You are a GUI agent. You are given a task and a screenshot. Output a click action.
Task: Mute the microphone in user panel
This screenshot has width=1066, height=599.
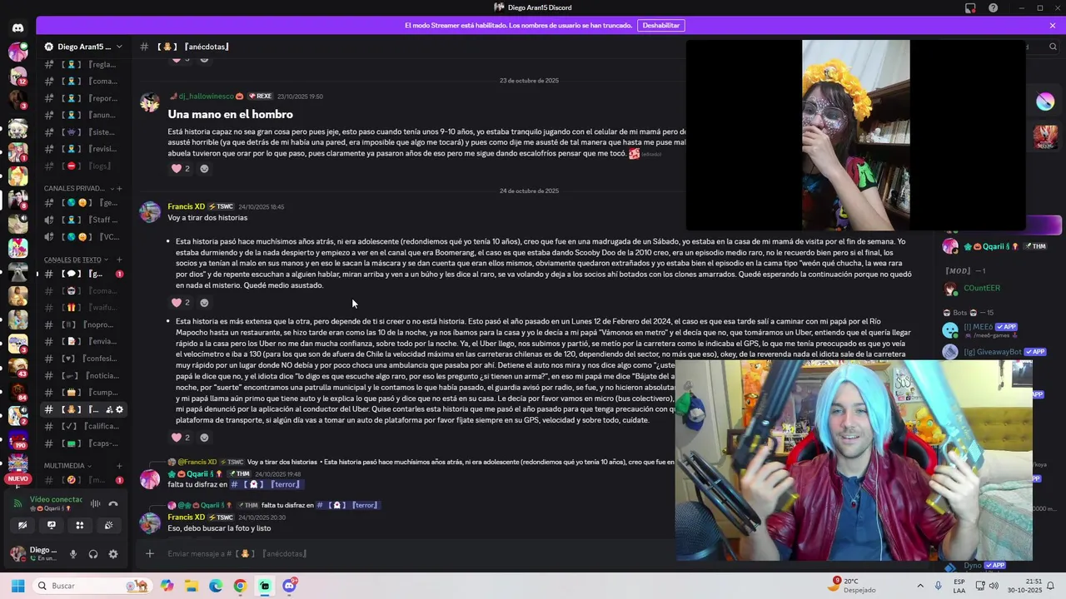[x=73, y=554]
